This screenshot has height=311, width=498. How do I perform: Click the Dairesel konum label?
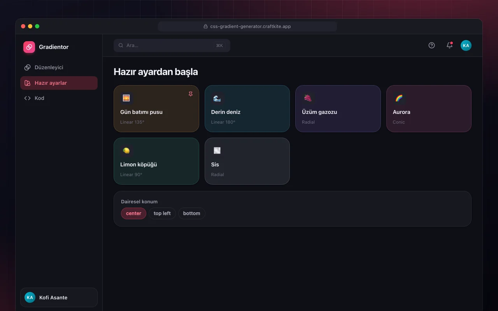click(x=139, y=202)
